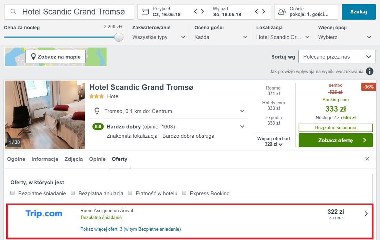380x240 pixels.
Task: Click the search magnifier icon
Action: (x=13, y=12)
